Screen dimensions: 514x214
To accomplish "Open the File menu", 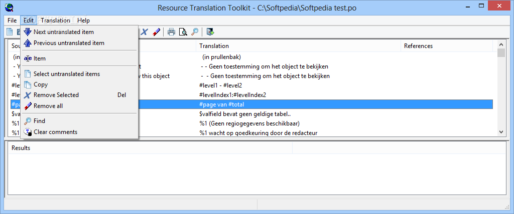I will pyautogui.click(x=12, y=20).
